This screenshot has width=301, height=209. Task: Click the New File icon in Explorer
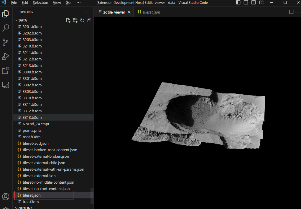68,20
